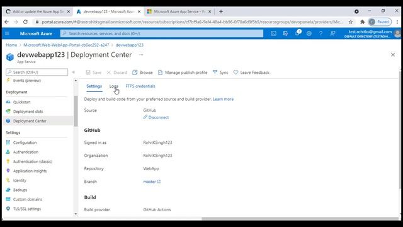This screenshot has height=227, width=403.
Task: Click the devwebapp123 breadcrumb
Action: point(130,45)
